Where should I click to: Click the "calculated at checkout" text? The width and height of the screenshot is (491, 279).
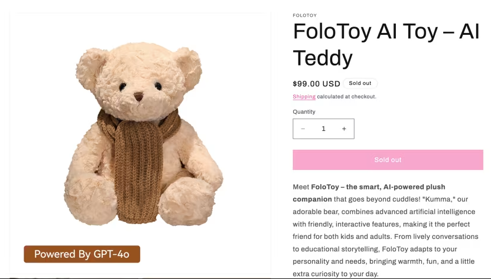pyautogui.click(x=346, y=97)
